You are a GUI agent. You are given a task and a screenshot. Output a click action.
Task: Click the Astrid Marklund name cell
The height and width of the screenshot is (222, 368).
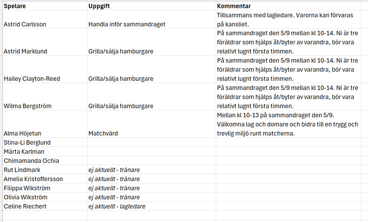(45, 42)
